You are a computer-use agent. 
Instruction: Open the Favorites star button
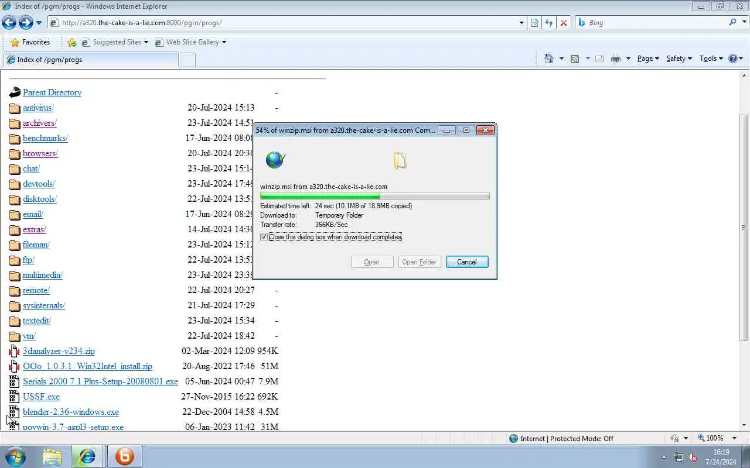coord(30,42)
